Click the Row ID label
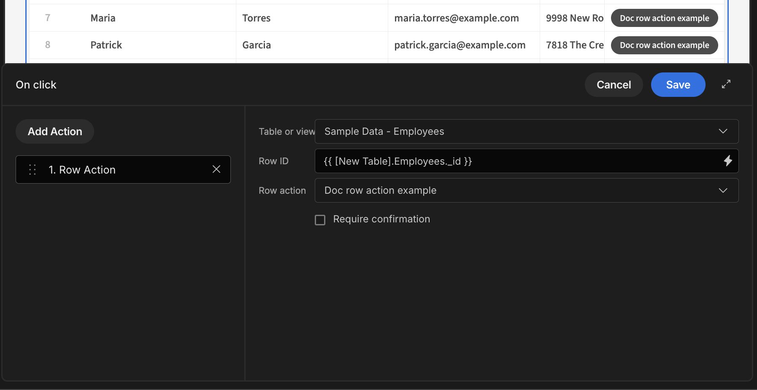Image resolution: width=757 pixels, height=390 pixels. (273, 161)
